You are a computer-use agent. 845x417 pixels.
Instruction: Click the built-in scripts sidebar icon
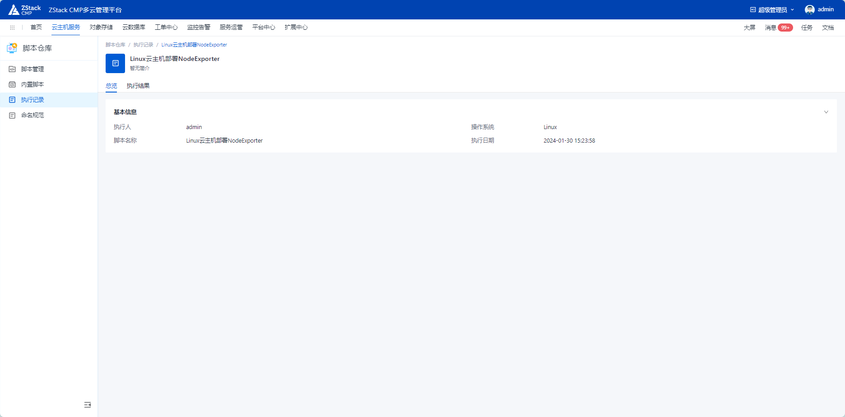12,84
